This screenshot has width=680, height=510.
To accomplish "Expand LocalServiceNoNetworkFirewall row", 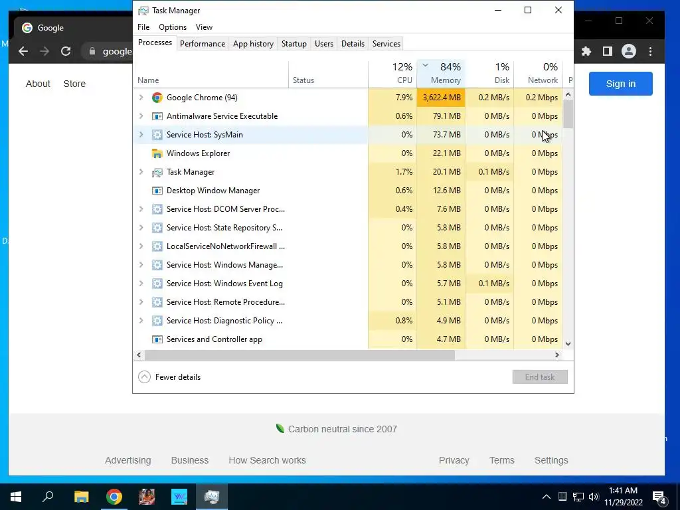I will (x=141, y=246).
